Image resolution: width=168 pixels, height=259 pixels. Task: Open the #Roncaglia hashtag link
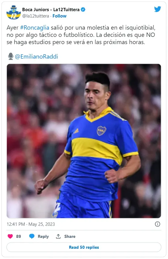point(35,27)
